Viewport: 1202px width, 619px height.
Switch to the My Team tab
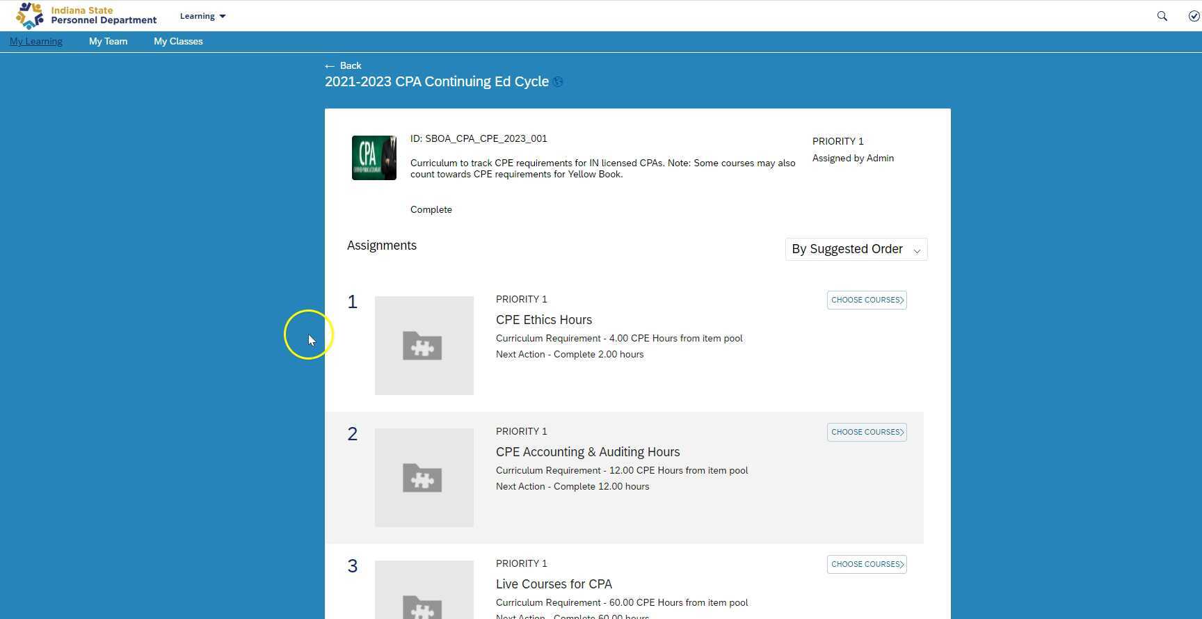108,41
